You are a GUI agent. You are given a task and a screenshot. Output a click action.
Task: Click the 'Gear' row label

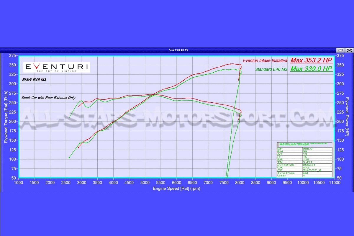[x=290, y=176]
